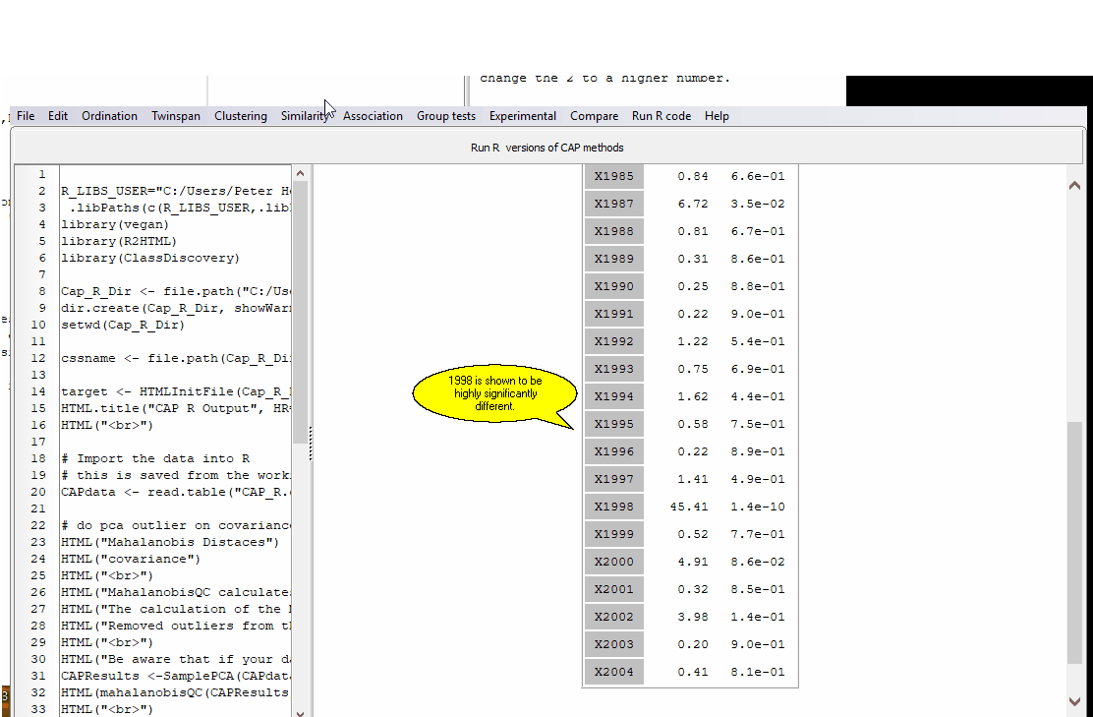Viewport: 1093px width, 717px height.
Task: Click the library(vegan) code line
Action: pos(115,224)
